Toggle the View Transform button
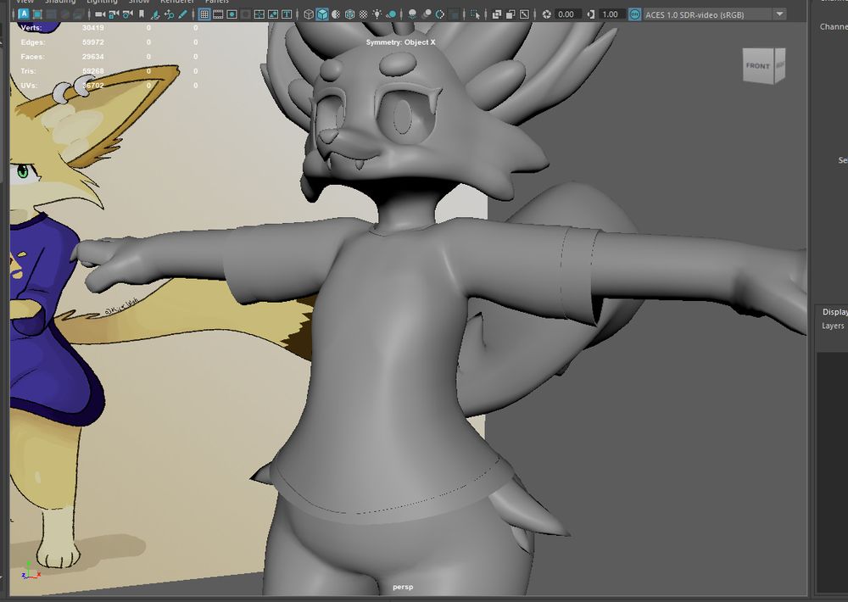 634,14
